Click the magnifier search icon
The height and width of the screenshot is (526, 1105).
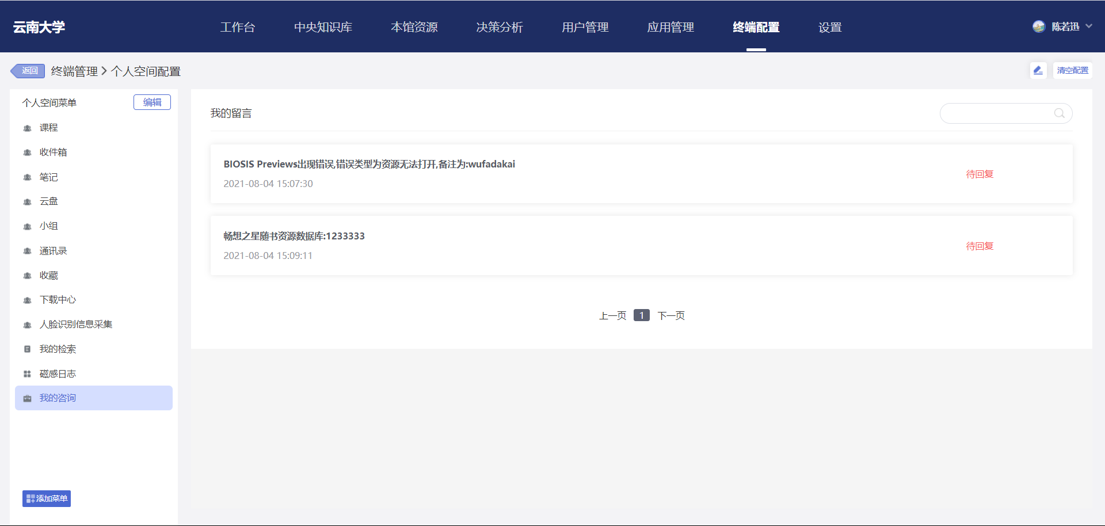tap(1059, 113)
